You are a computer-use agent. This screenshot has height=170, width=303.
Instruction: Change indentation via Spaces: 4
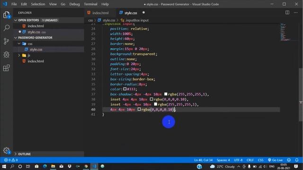[x=223, y=160]
